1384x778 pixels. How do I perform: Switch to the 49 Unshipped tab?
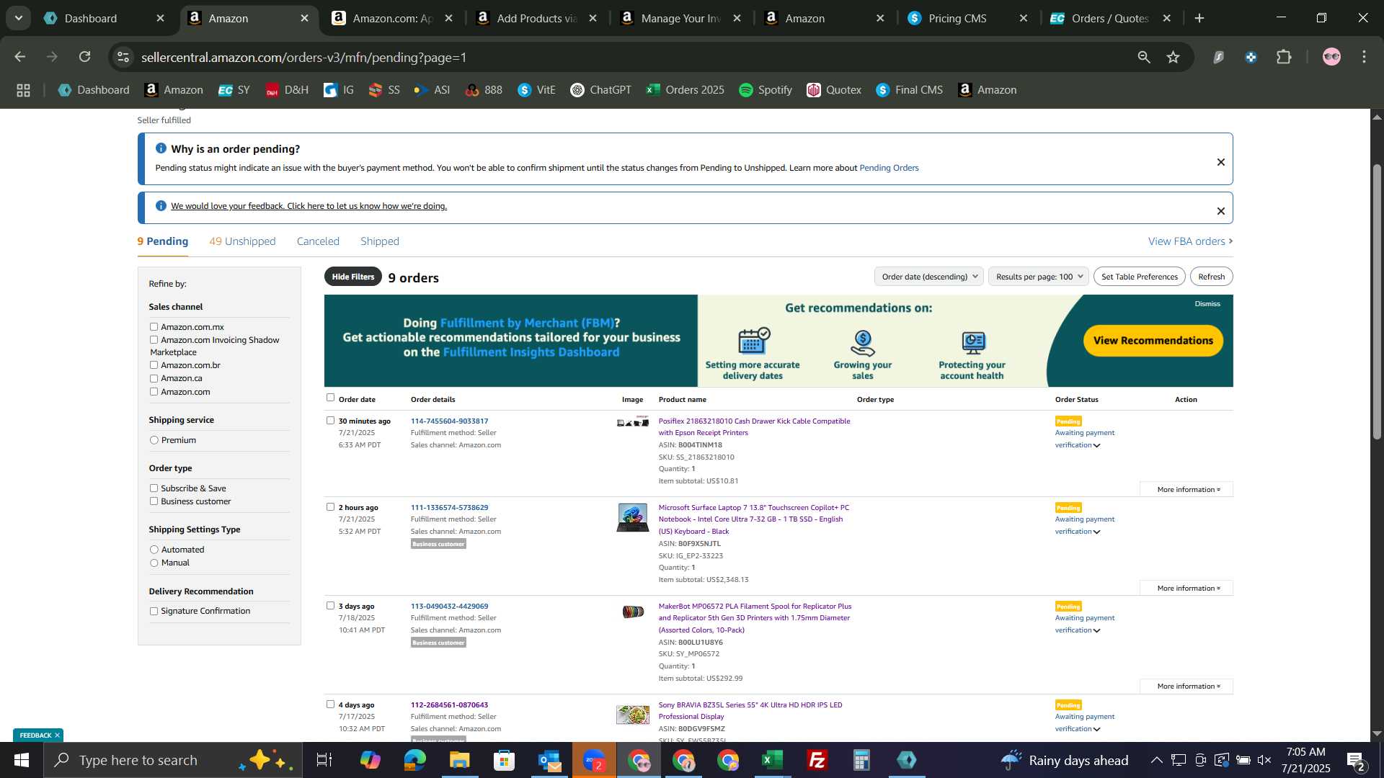(242, 241)
